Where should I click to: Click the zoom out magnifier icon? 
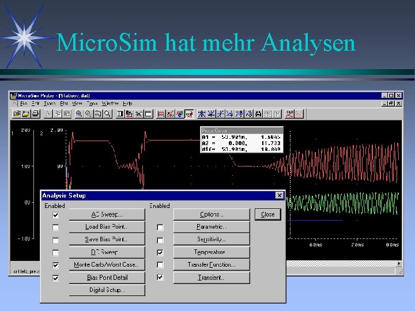88,114
